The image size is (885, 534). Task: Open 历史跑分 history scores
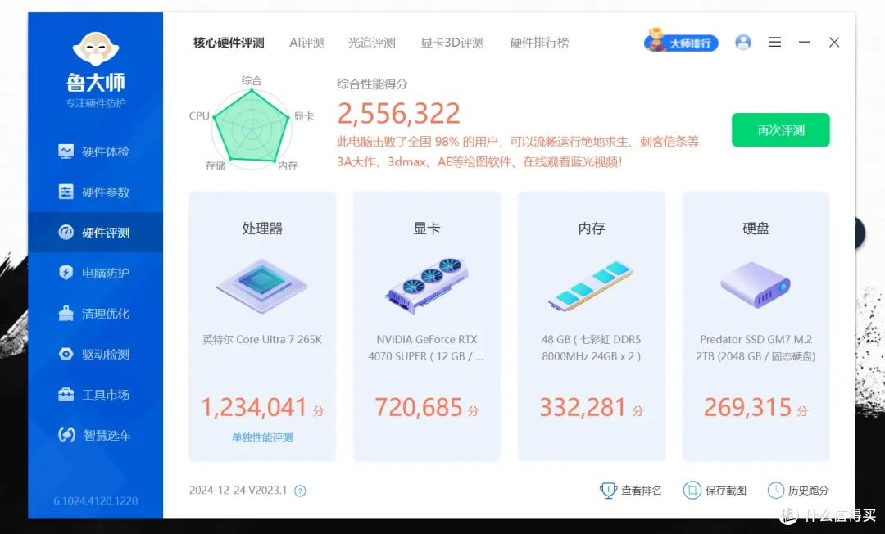click(798, 490)
